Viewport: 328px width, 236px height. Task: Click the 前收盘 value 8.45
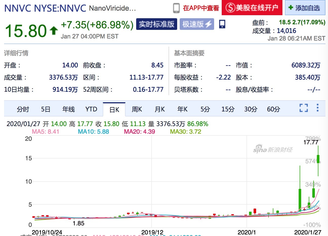(x=157, y=65)
